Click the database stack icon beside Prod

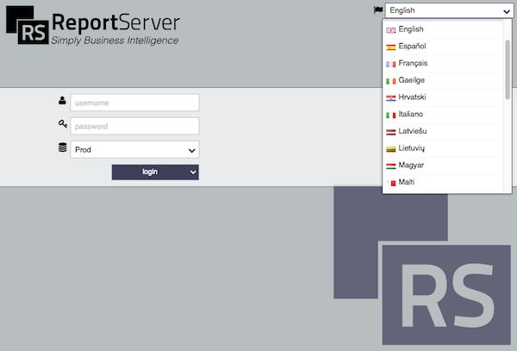(63, 147)
